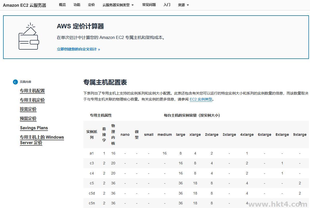Select the c5d instance family cell
The image size is (310, 208).
click(92, 193)
